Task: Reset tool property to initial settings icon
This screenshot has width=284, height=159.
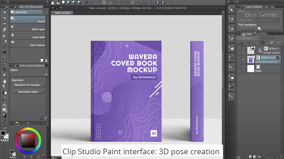Action: [x=42, y=118]
